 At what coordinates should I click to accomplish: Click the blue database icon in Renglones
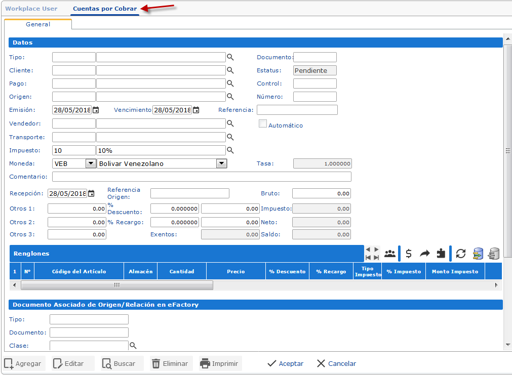(478, 254)
